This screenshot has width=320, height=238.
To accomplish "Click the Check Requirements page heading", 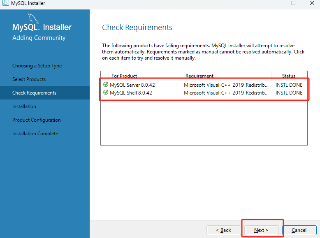I will (137, 27).
